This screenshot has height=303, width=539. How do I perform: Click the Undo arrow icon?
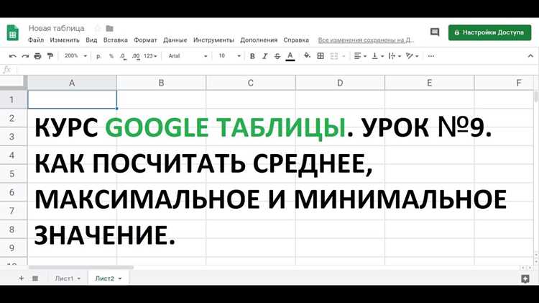pyautogui.click(x=12, y=56)
